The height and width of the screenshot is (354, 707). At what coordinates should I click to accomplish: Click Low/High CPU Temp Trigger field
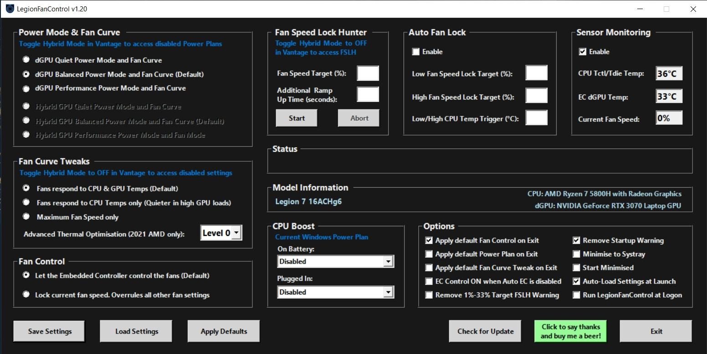[536, 118]
